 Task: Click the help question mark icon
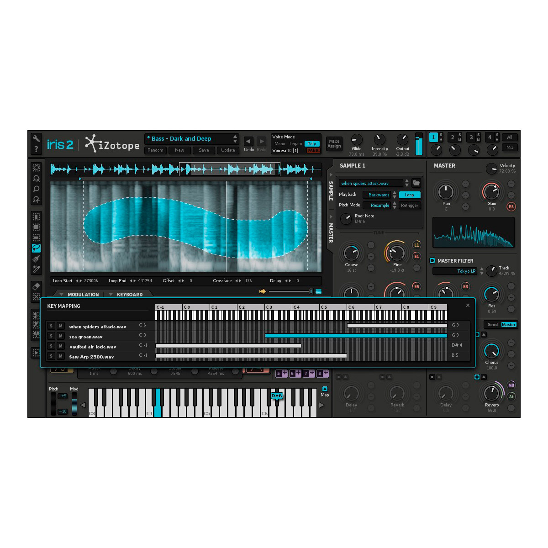pyautogui.click(x=36, y=149)
